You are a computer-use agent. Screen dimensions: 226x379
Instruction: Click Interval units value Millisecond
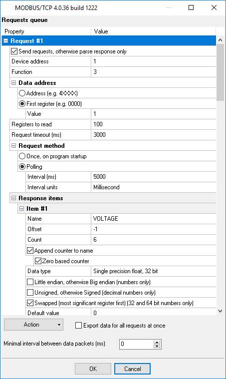pyautogui.click(x=154, y=187)
